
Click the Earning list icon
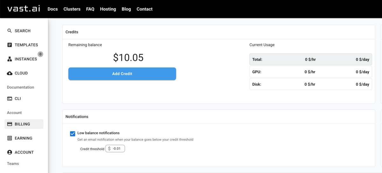click(x=10, y=138)
